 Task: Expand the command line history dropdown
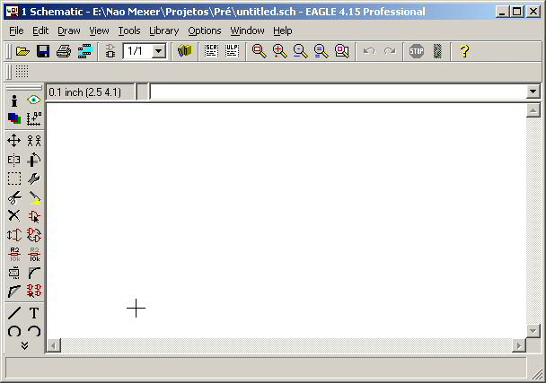tap(533, 92)
